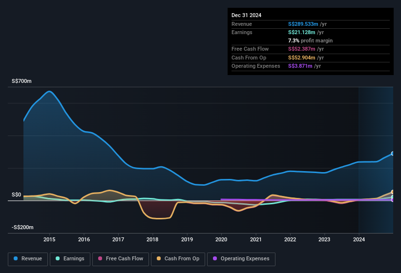The width and height of the screenshot is (401, 273).
Task: Toggle the Revenue legend button
Action: 28,259
